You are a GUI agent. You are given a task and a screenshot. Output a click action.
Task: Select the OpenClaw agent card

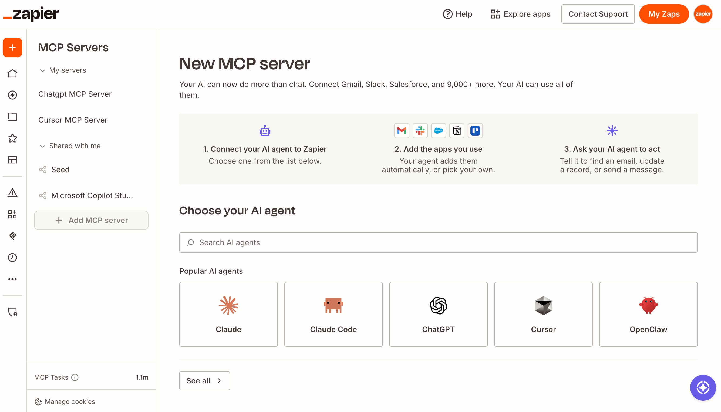[648, 314]
